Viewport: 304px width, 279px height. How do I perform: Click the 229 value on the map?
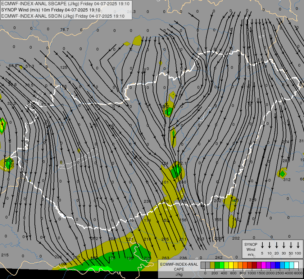click(x=218, y=239)
